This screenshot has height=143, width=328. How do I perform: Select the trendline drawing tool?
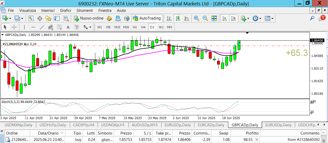[x=42, y=27]
